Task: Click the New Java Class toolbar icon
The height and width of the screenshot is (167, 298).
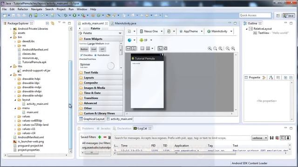Action: point(98,15)
